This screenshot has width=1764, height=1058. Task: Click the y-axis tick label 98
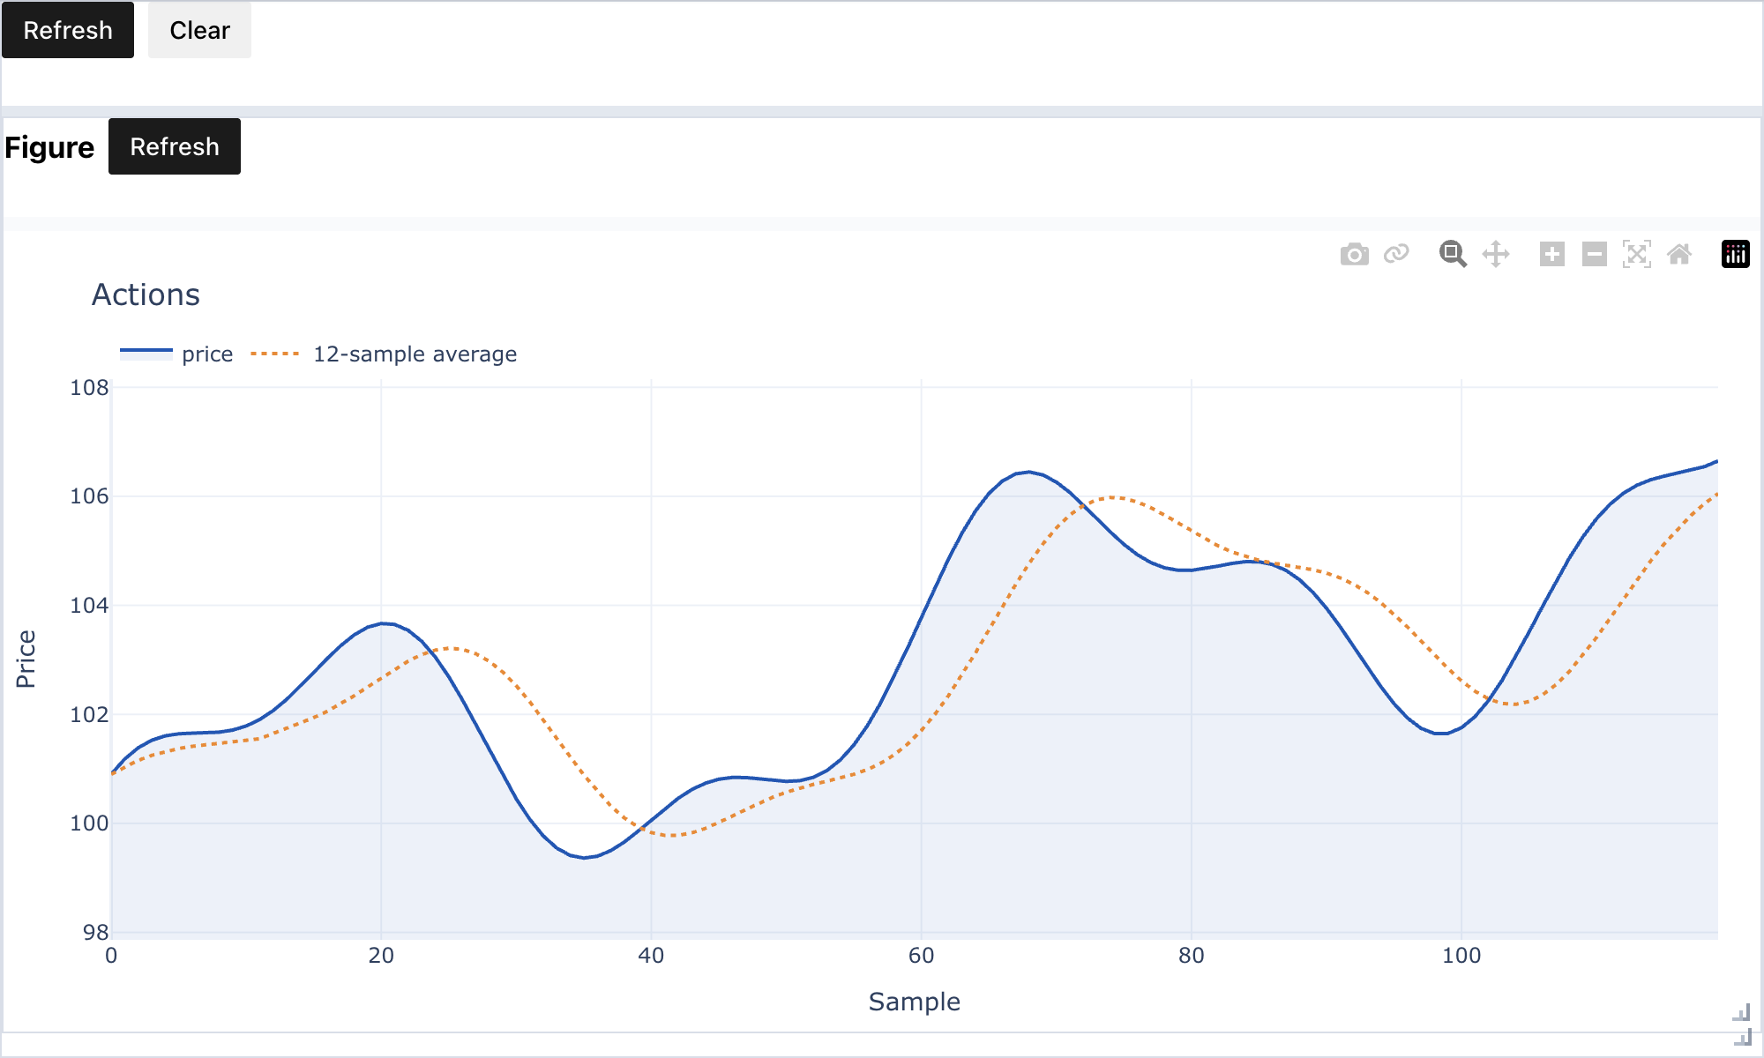95,933
